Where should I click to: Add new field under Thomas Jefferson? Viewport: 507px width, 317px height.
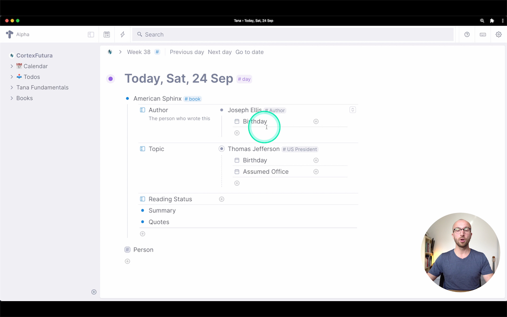coord(237,183)
